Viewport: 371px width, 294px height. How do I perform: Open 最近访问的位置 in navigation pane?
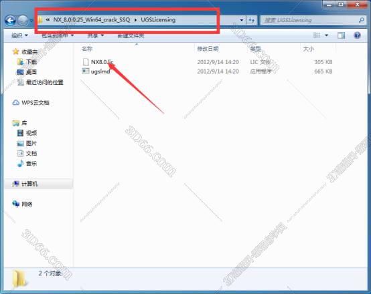coord(44,82)
